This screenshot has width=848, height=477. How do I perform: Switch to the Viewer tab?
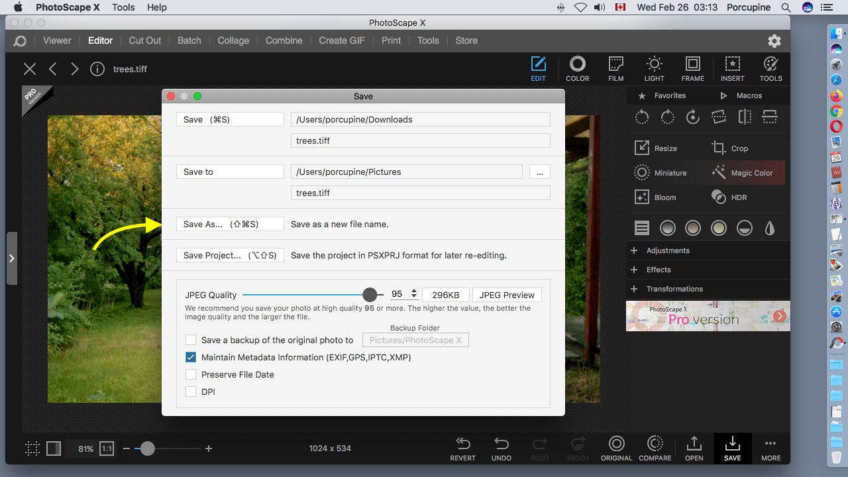tap(58, 40)
